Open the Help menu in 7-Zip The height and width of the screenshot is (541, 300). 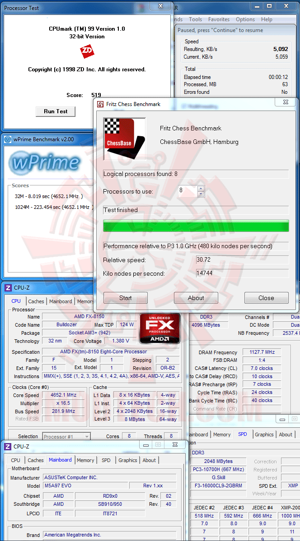[267, 19]
